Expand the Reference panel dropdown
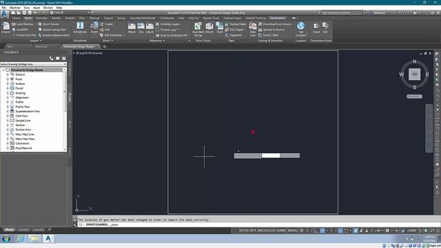 click(x=157, y=41)
